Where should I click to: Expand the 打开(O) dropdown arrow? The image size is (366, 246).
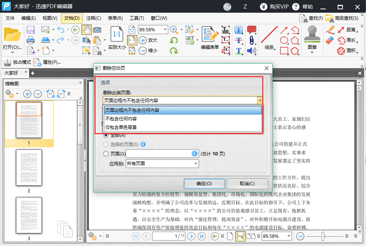(x=12, y=53)
